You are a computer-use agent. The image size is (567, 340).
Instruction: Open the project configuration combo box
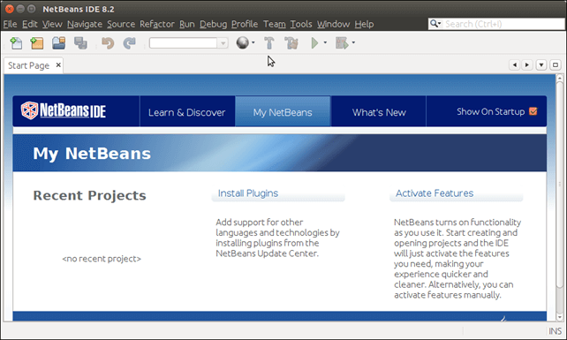coord(188,43)
